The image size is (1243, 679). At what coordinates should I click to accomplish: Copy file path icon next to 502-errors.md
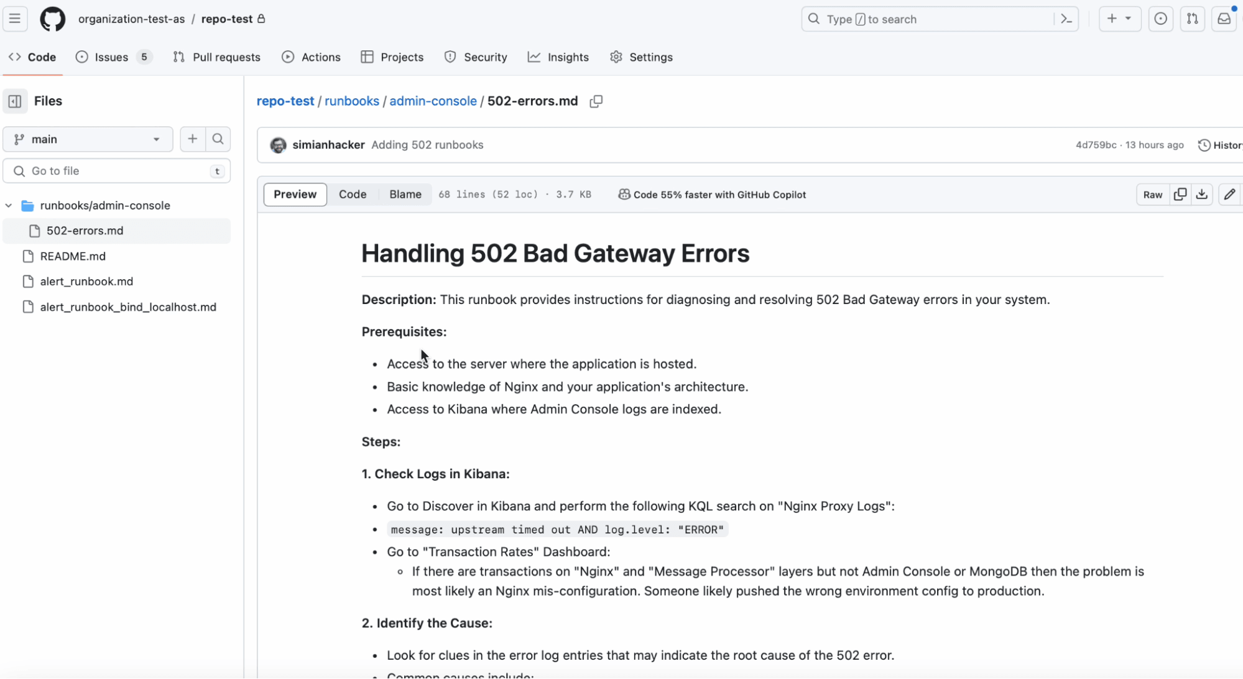tap(596, 101)
